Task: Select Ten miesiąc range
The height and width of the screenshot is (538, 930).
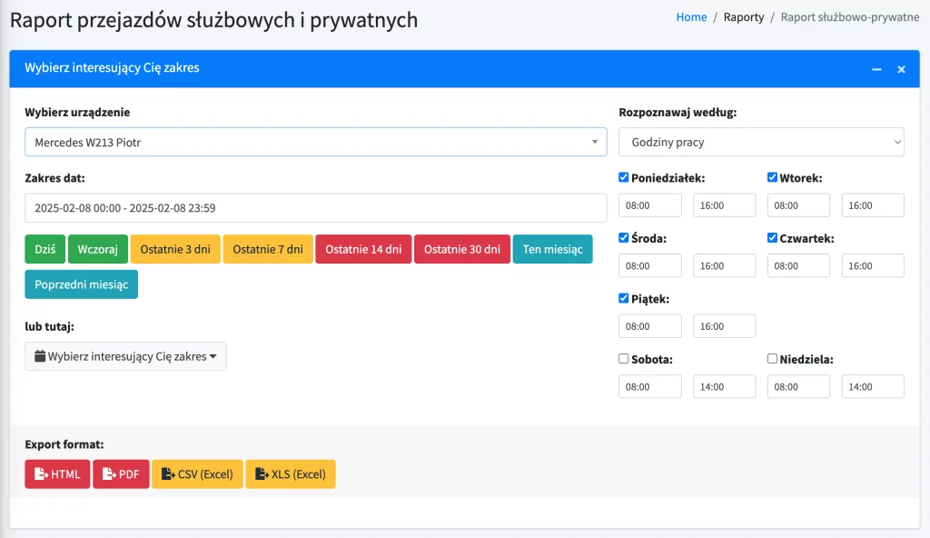Action: click(x=553, y=249)
